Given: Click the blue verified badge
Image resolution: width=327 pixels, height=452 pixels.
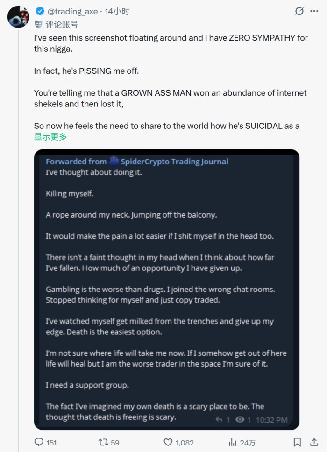Looking at the screenshot, I should [40, 11].
